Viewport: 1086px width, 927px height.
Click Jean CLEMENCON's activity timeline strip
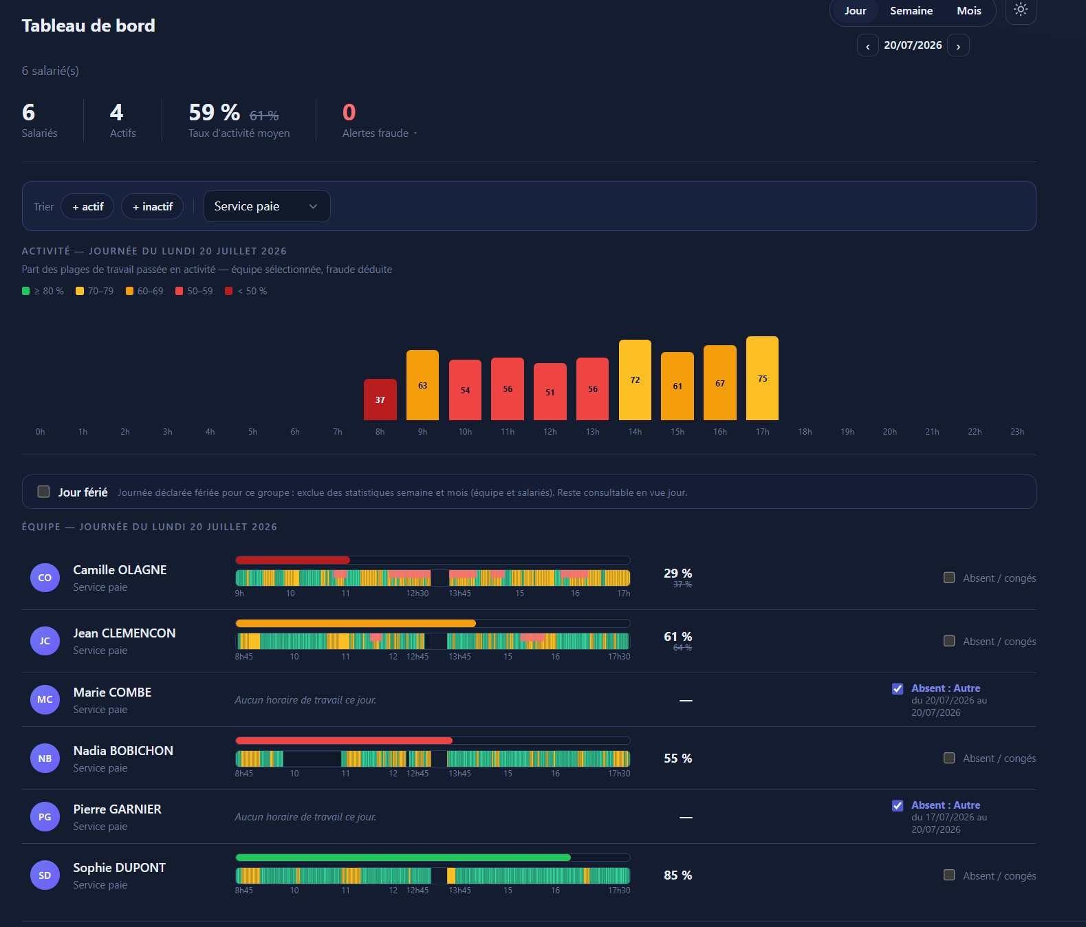pos(433,641)
